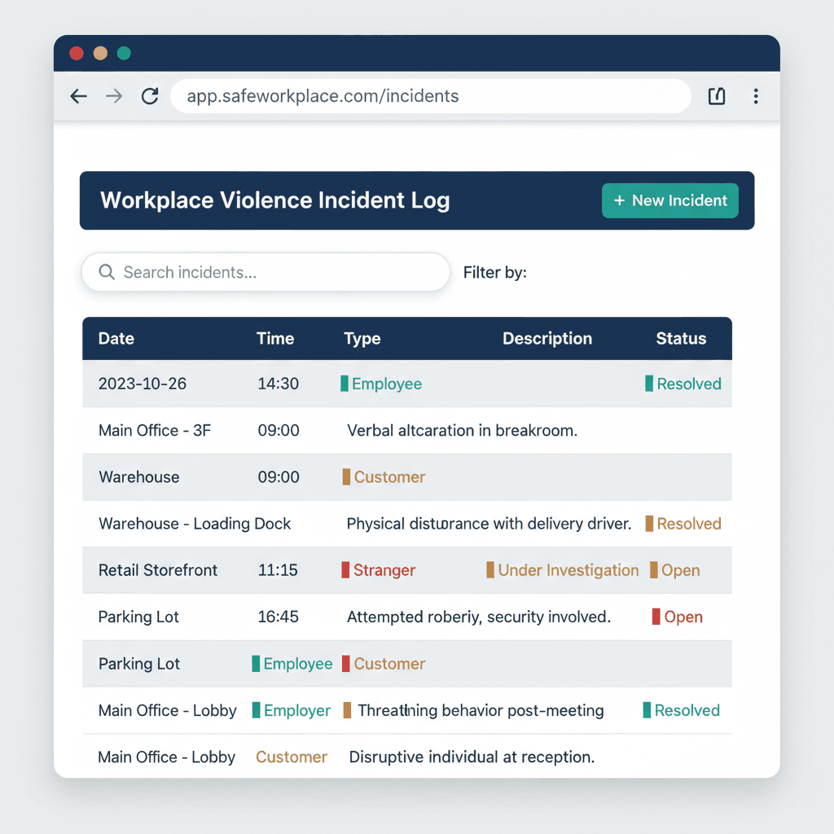Click the Filter by label
The width and height of the screenshot is (834, 834).
click(x=494, y=272)
